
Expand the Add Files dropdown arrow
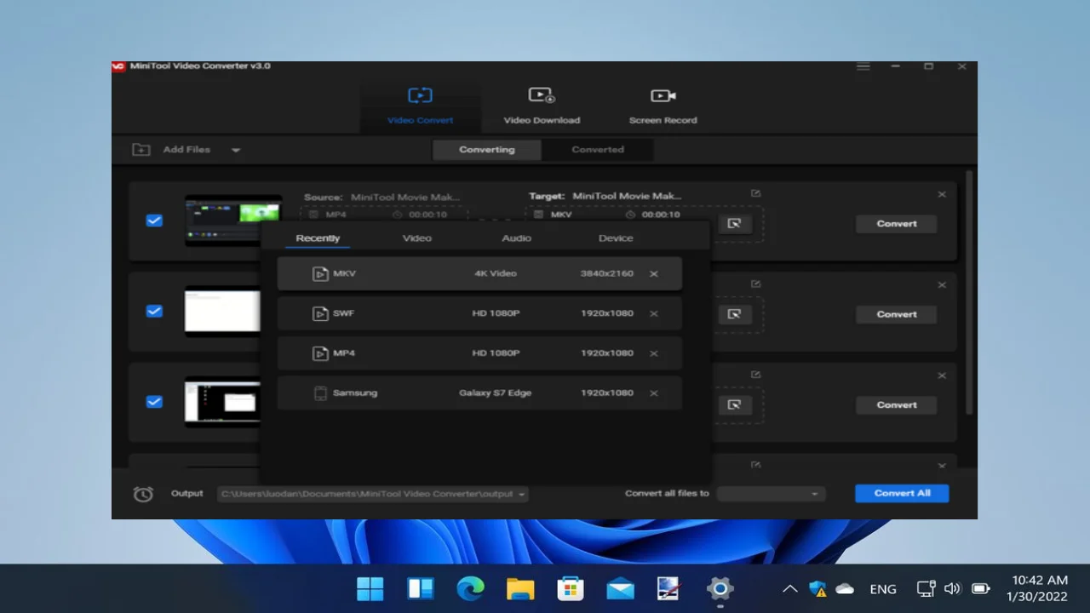(x=236, y=150)
